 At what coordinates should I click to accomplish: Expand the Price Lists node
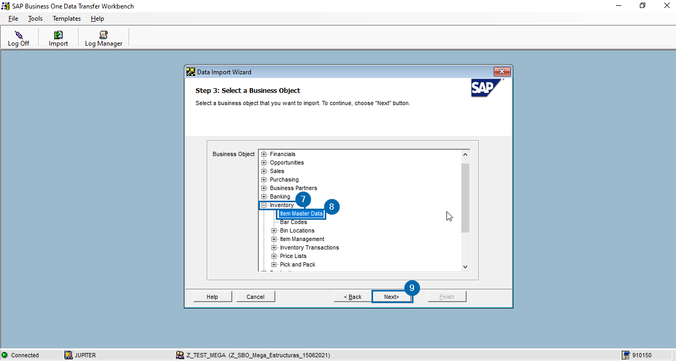pos(274,256)
